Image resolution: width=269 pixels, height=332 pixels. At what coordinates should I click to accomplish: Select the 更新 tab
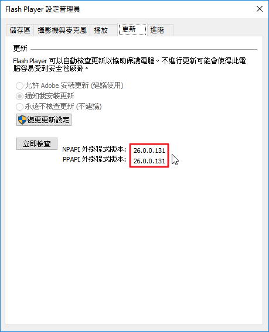(x=132, y=29)
